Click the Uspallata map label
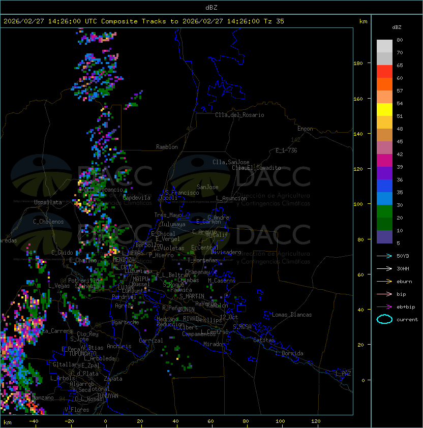 tap(48, 202)
